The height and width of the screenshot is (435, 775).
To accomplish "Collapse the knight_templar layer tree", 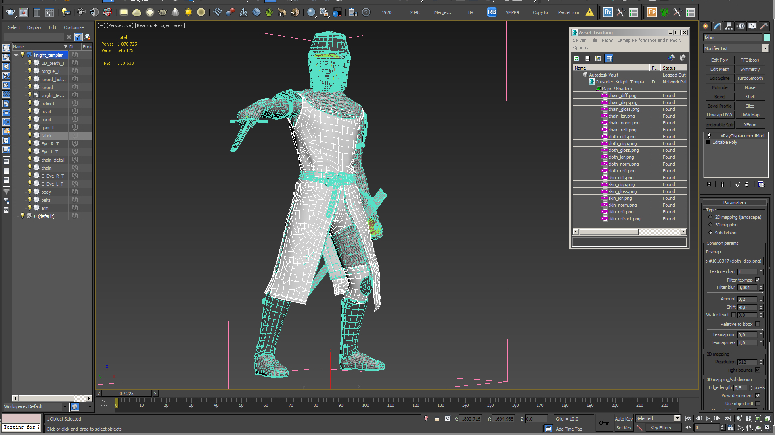I will pos(16,55).
